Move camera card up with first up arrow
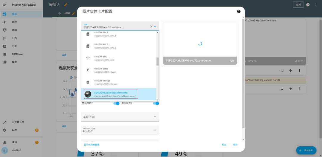 [x=291, y=71]
